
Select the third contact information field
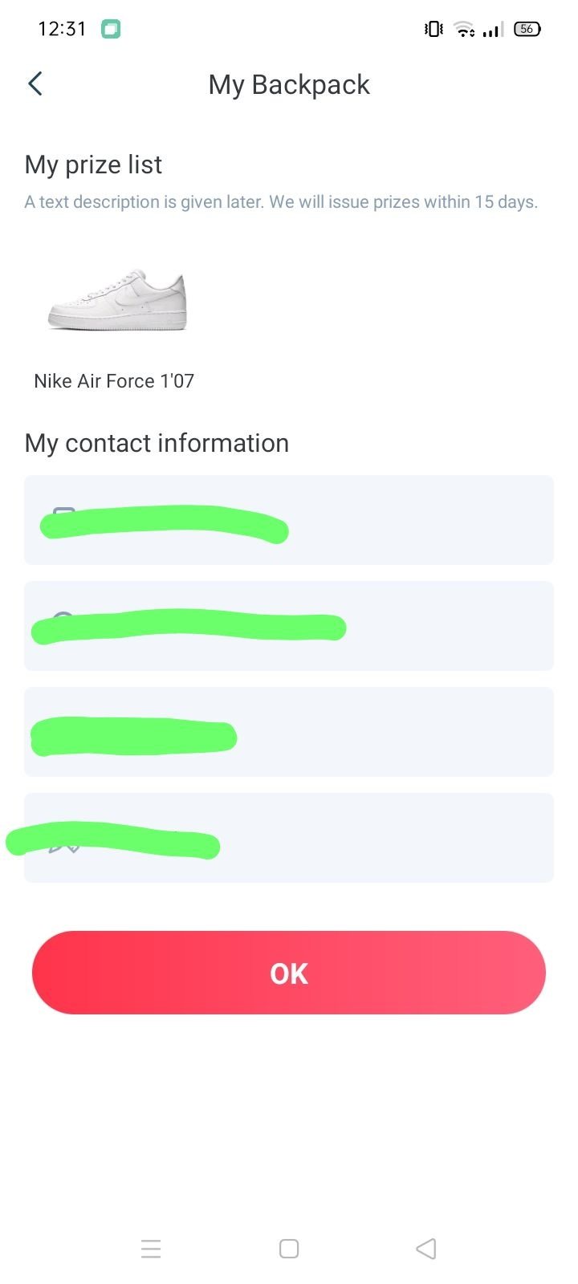pos(289,732)
